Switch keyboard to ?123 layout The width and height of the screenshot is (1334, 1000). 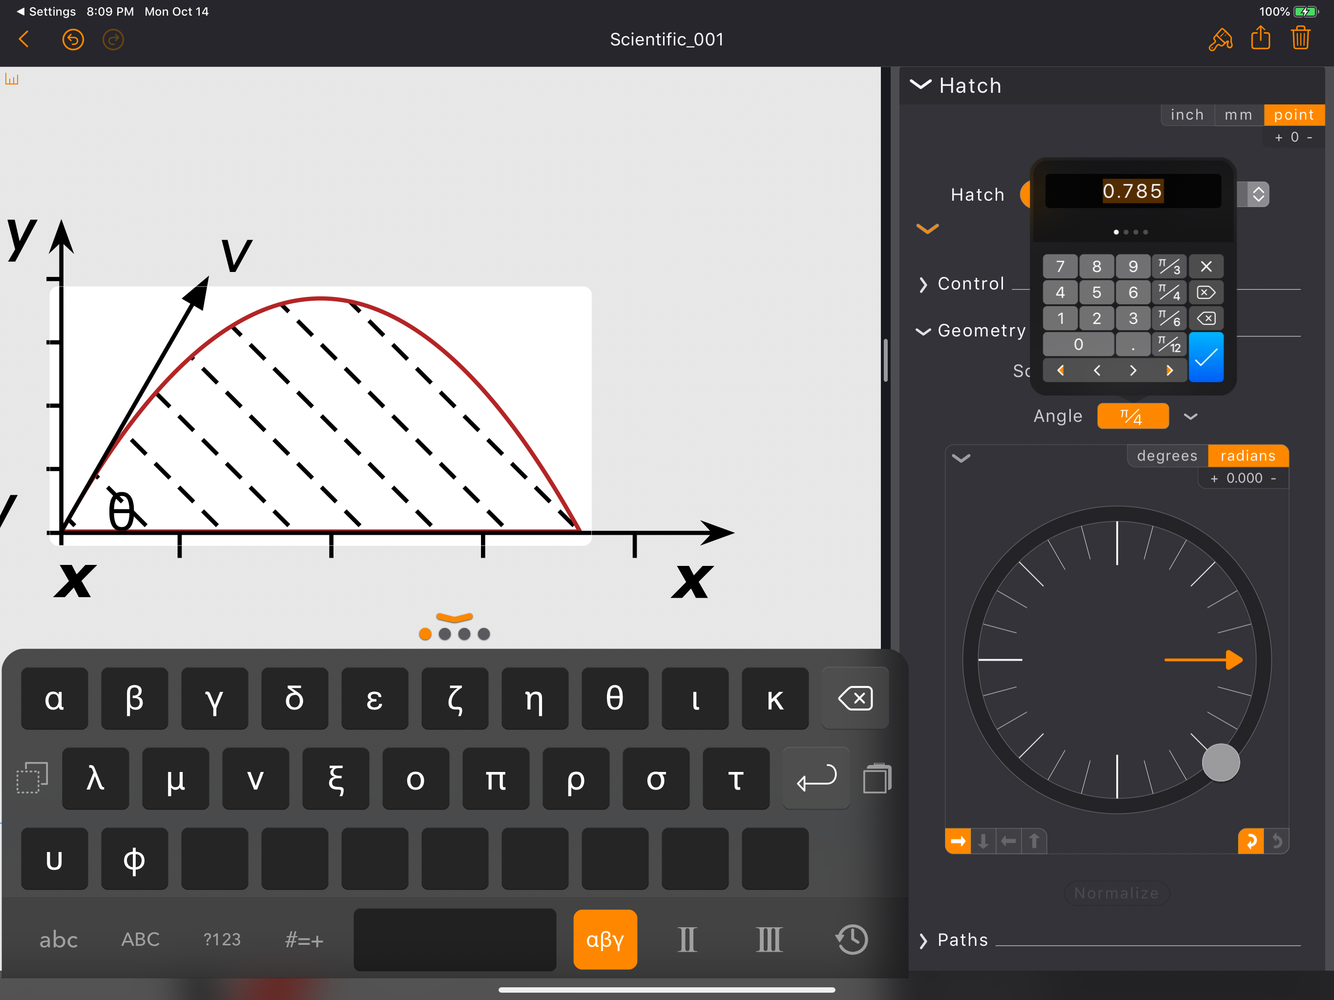coord(222,939)
